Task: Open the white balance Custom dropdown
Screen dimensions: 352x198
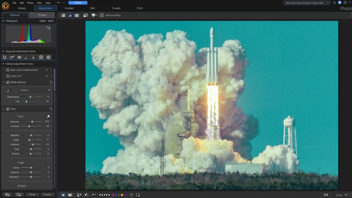Action: tap(35, 90)
